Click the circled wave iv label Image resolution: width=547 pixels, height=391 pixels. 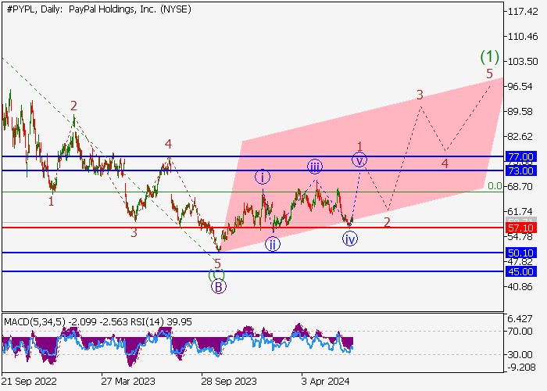pyautogui.click(x=350, y=239)
